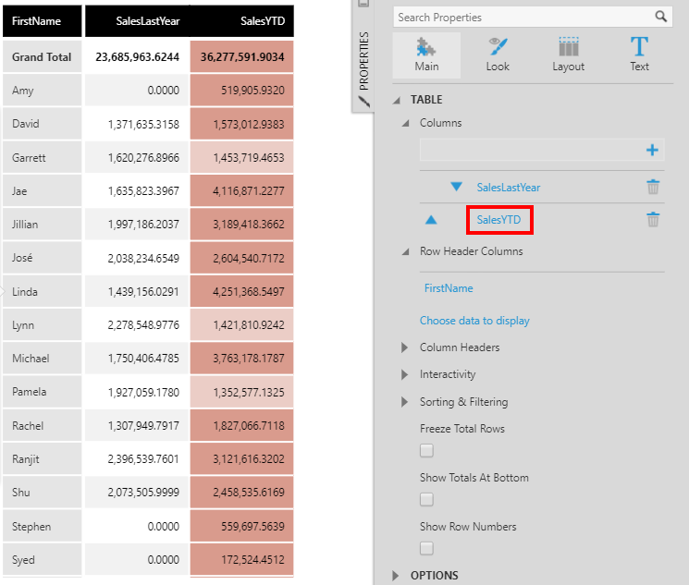Expand the Interactivity group

click(405, 374)
